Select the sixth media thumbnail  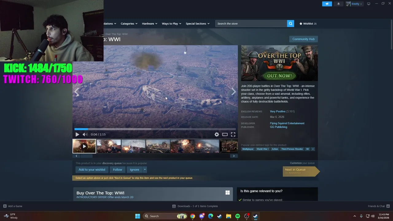pyautogui.click(x=207, y=146)
